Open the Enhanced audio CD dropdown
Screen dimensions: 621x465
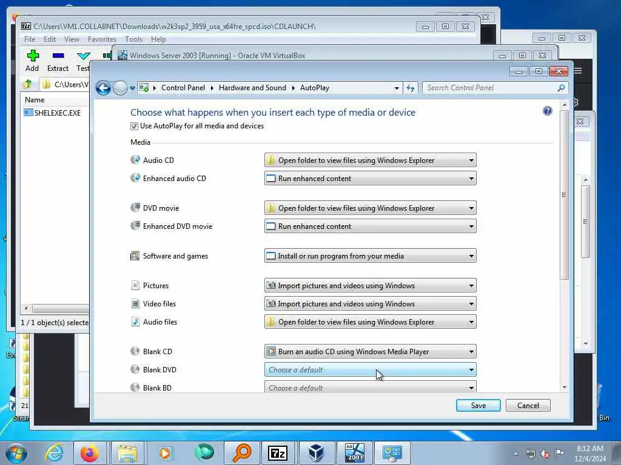coord(371,179)
